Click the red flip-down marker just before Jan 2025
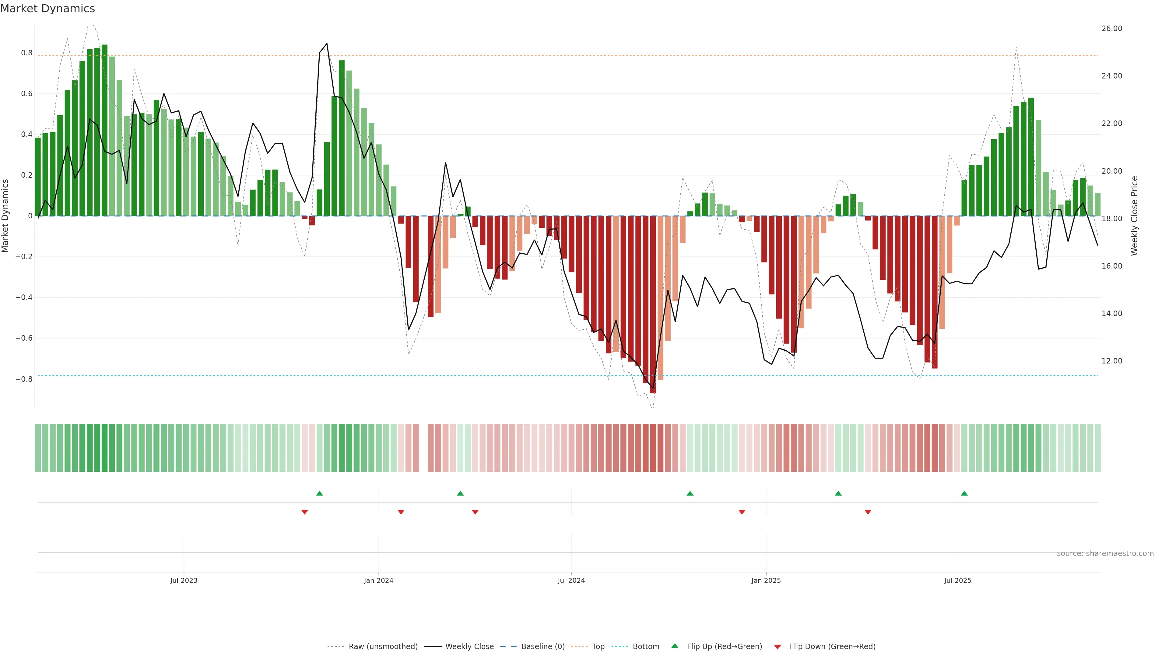Screen dimensions: 1169x657 742,512
